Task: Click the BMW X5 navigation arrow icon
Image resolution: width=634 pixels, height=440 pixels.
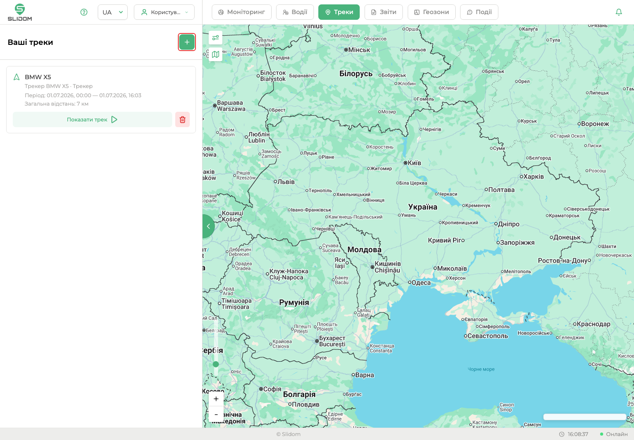Action: 17,77
